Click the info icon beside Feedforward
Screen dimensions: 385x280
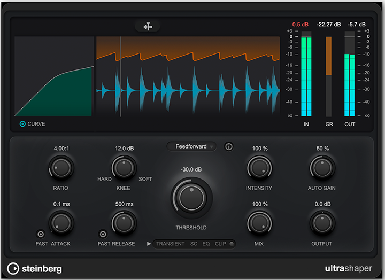pos(229,146)
